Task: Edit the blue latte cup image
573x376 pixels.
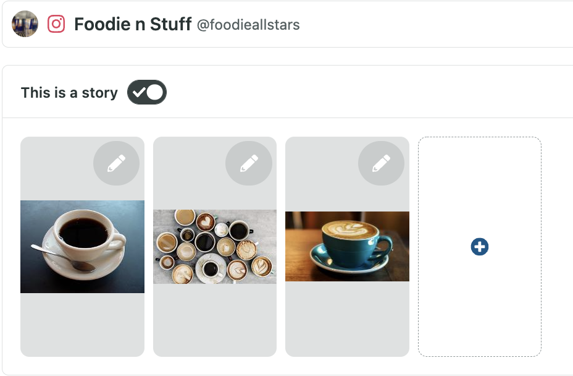Action: pos(381,163)
